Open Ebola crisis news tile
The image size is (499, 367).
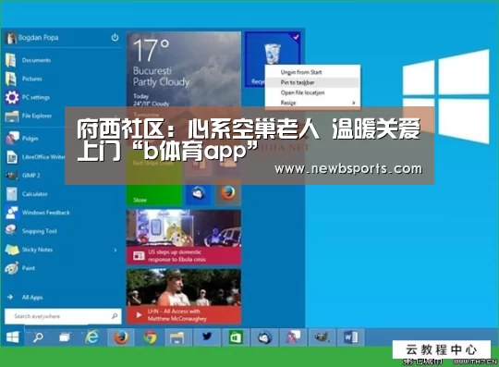184,238
